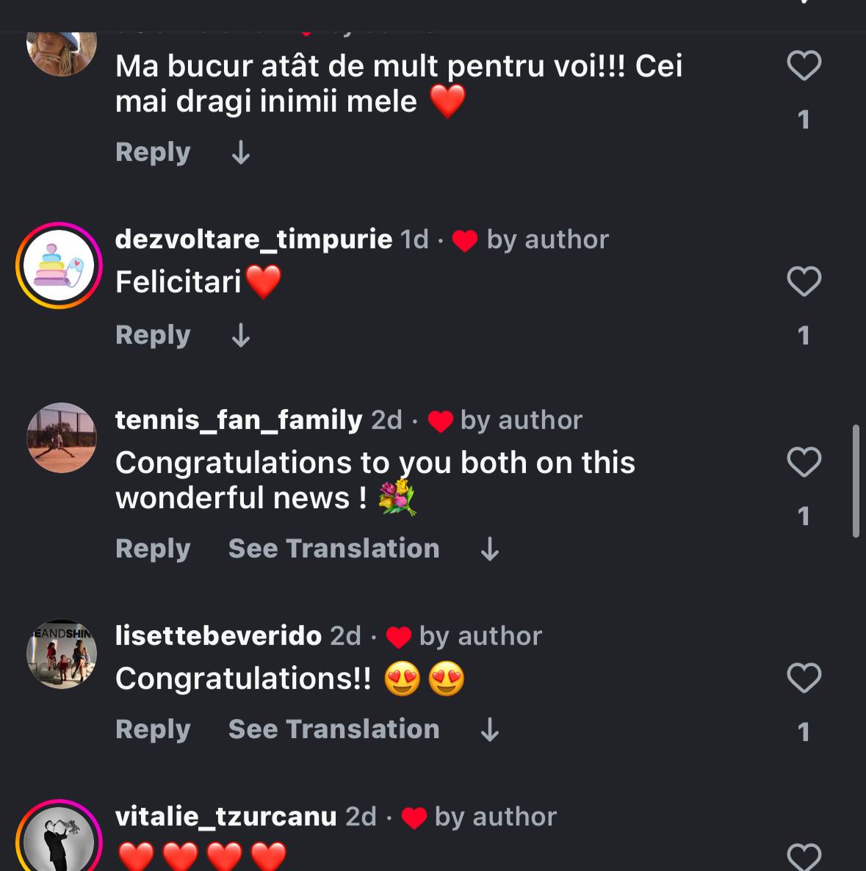Like vitalie_tzurcanu's hearts comment
This screenshot has width=866, height=871.
click(804, 856)
